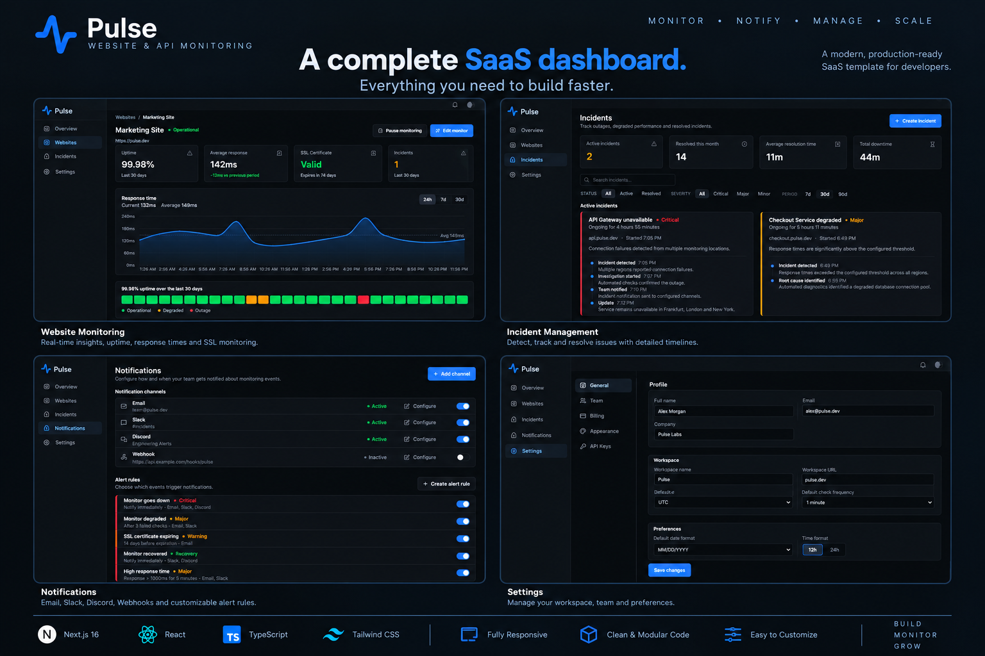Click the Webhook channel icon
The width and height of the screenshot is (985, 656).
[124, 457]
